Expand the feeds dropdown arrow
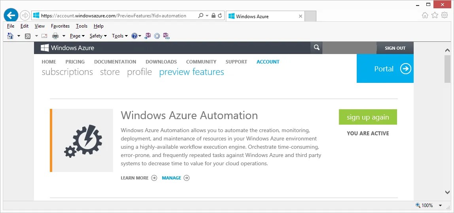The width and height of the screenshot is (454, 213). 36,36
